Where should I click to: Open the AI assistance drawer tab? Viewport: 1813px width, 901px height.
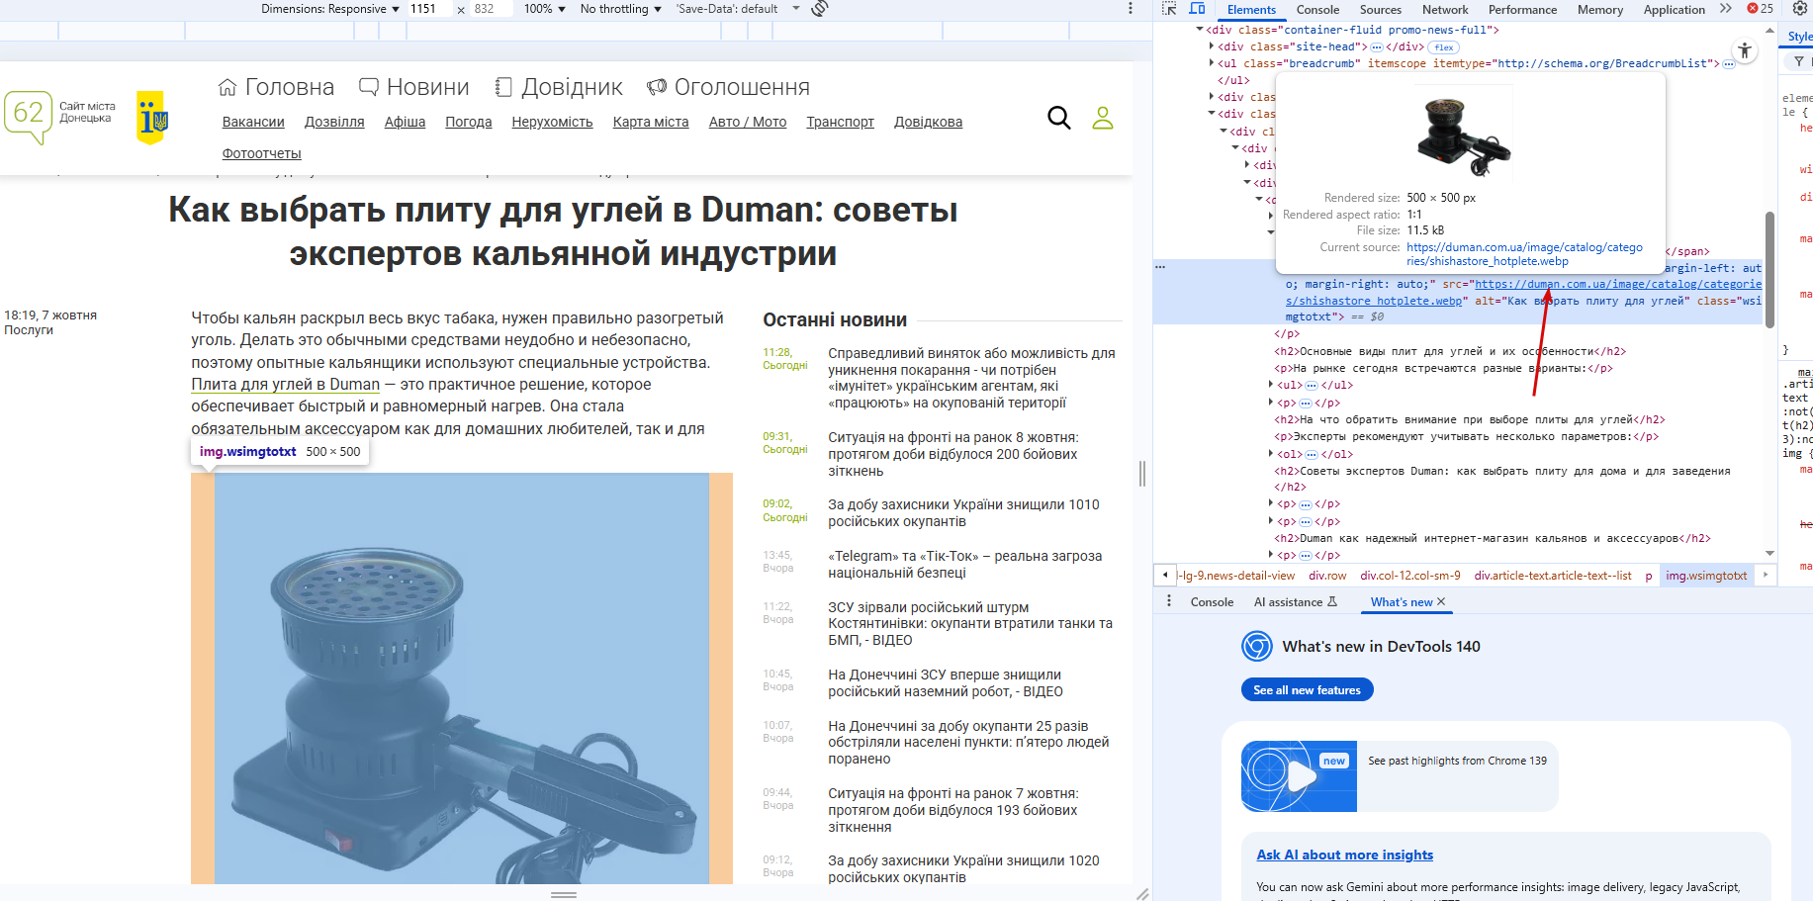[x=1295, y=602]
